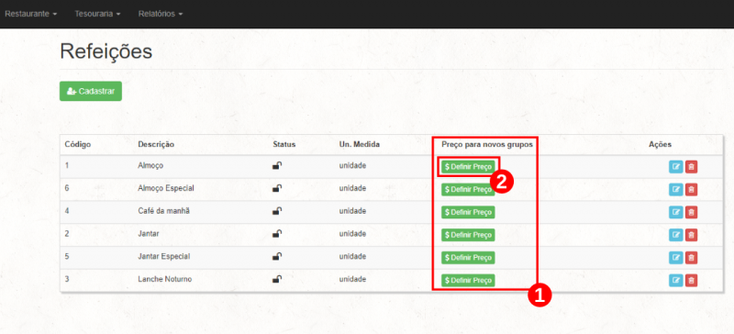Edit the Café da manhã row
This screenshot has height=334, width=734.
tap(675, 212)
